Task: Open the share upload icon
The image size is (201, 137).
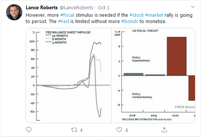Action: tap(164, 130)
